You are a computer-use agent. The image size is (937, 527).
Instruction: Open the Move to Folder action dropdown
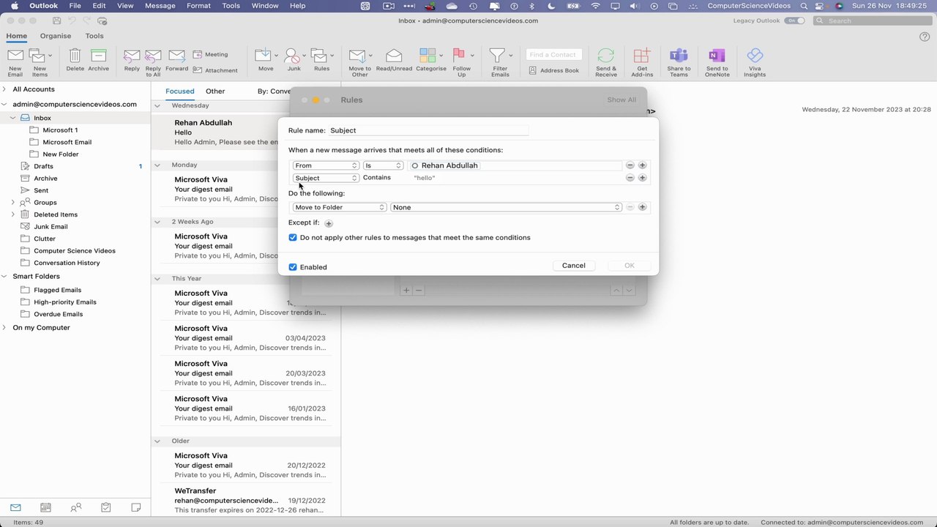click(340, 207)
